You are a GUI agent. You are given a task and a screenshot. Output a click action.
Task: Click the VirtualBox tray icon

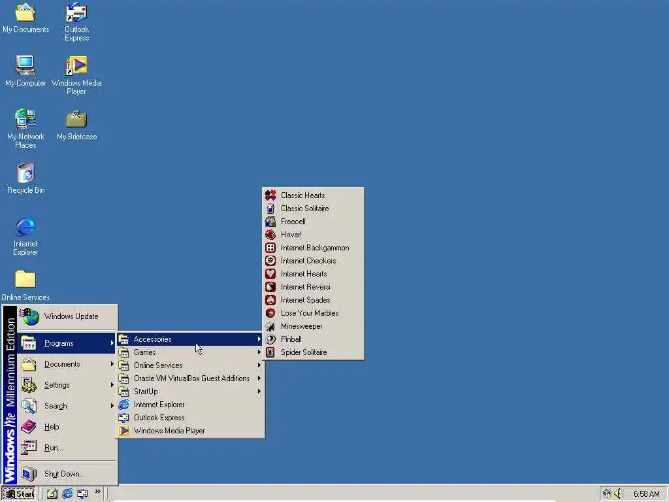click(x=607, y=494)
